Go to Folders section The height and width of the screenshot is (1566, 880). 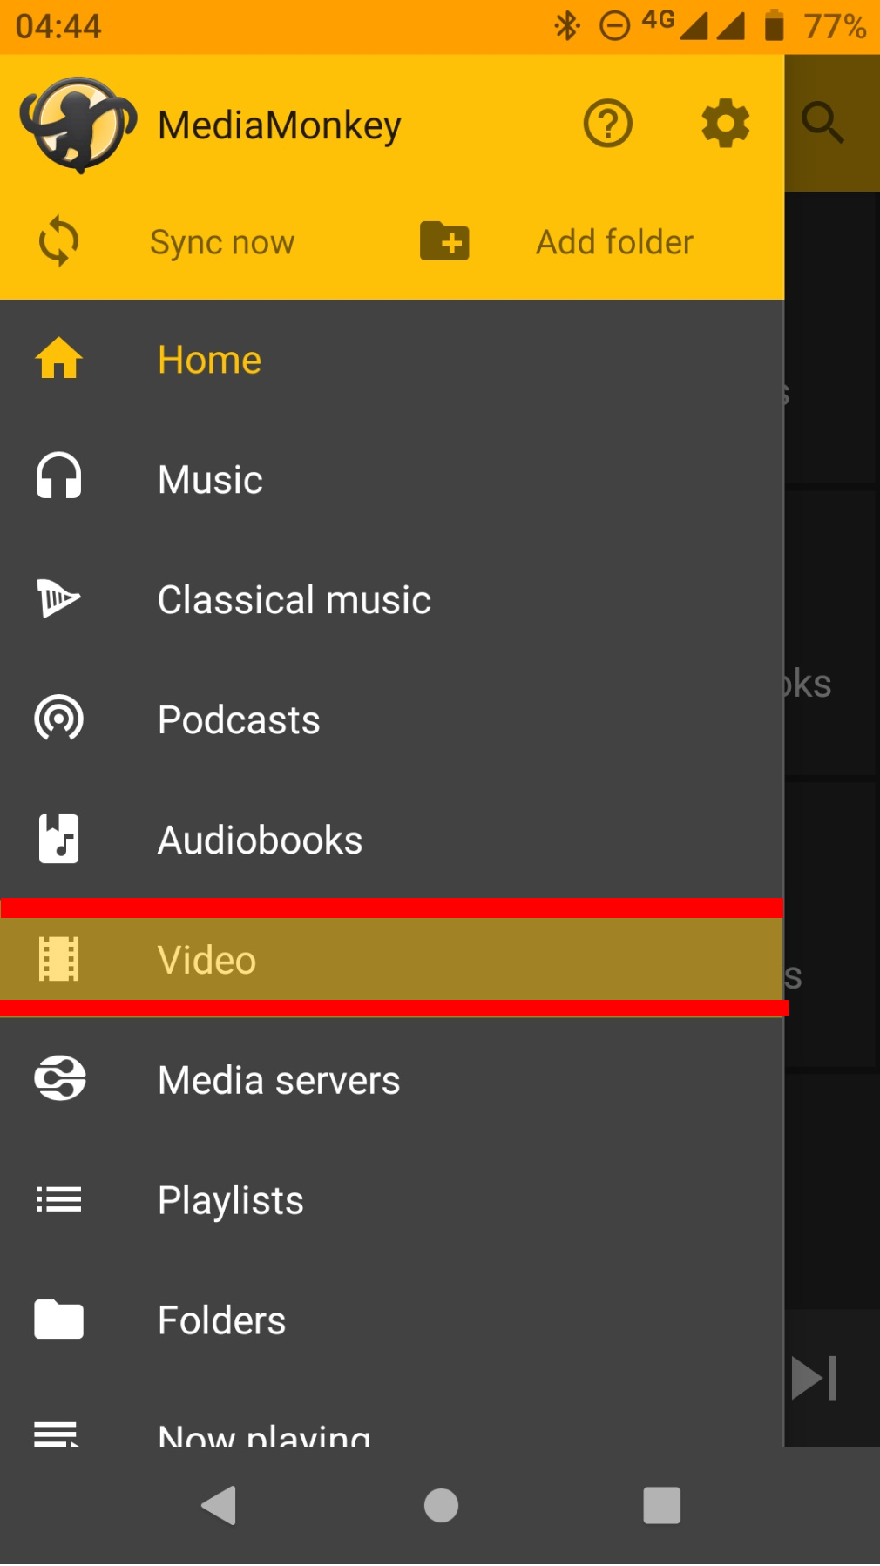[221, 1320]
